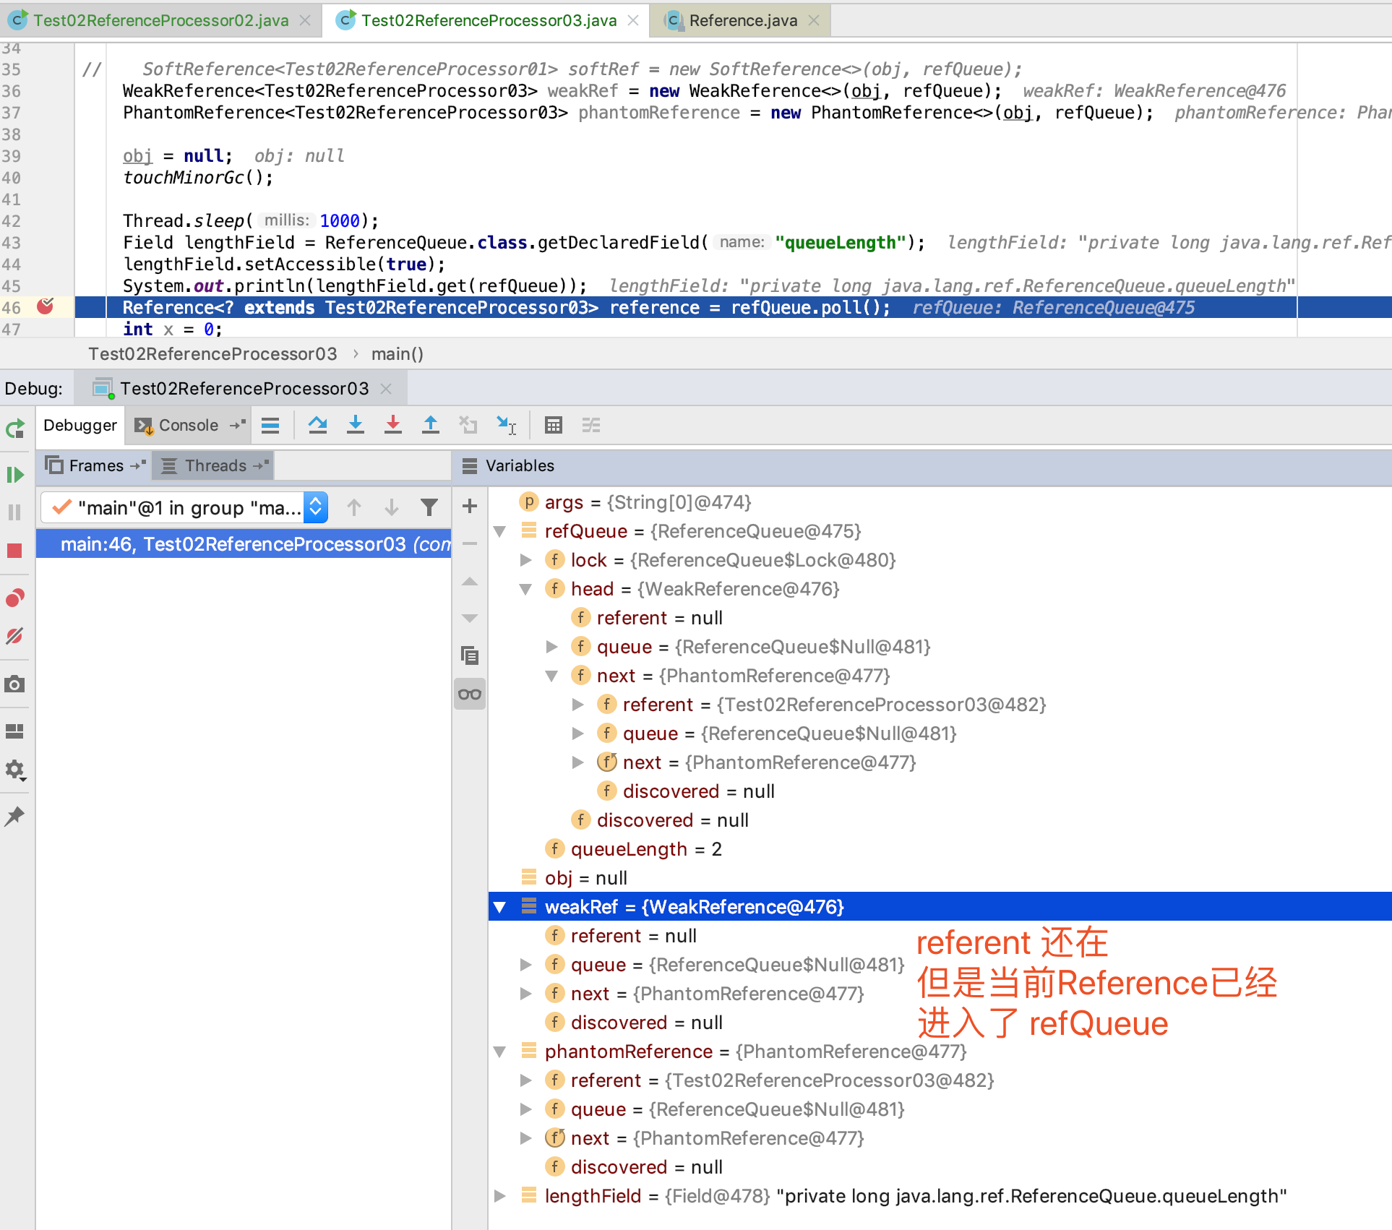1392x1230 pixels.
Task: Open the Evaluate Expression calculator icon
Action: pyautogui.click(x=554, y=425)
